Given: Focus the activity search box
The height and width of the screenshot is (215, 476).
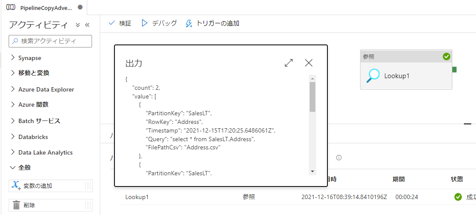Looking at the screenshot, I should point(51,41).
